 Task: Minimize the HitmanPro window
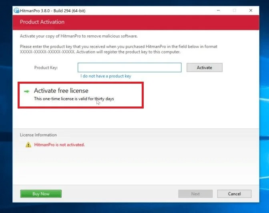click(x=219, y=10)
